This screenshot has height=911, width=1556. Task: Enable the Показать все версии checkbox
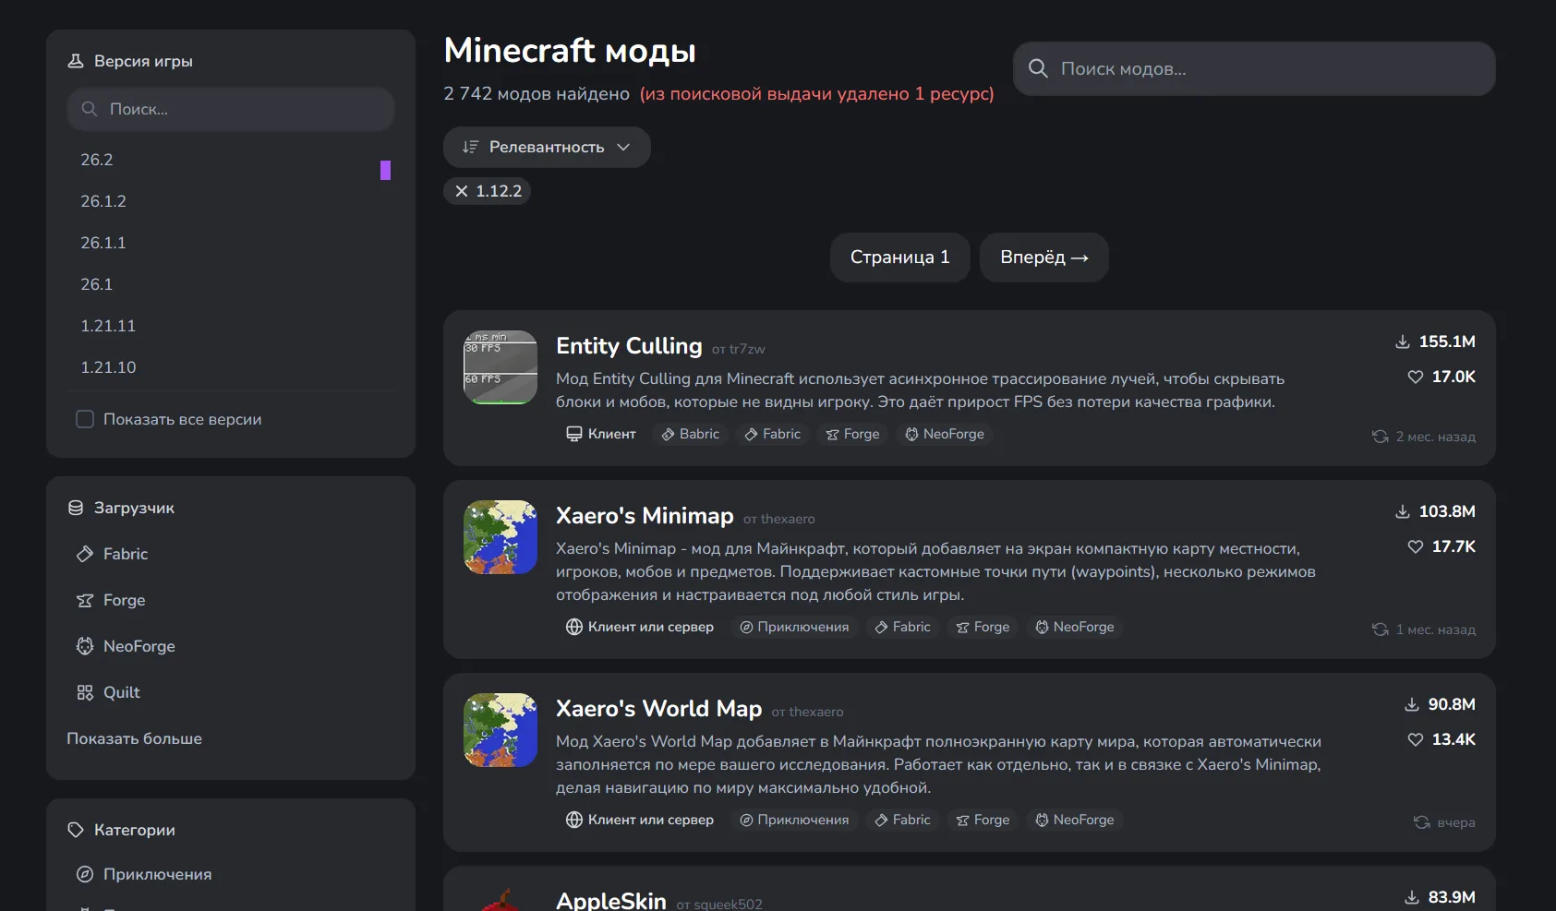(85, 419)
